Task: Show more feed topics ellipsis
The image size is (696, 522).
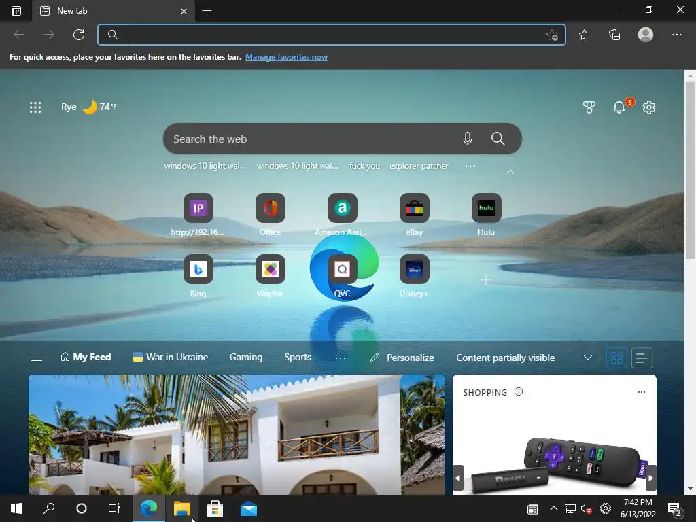Action: [341, 358]
